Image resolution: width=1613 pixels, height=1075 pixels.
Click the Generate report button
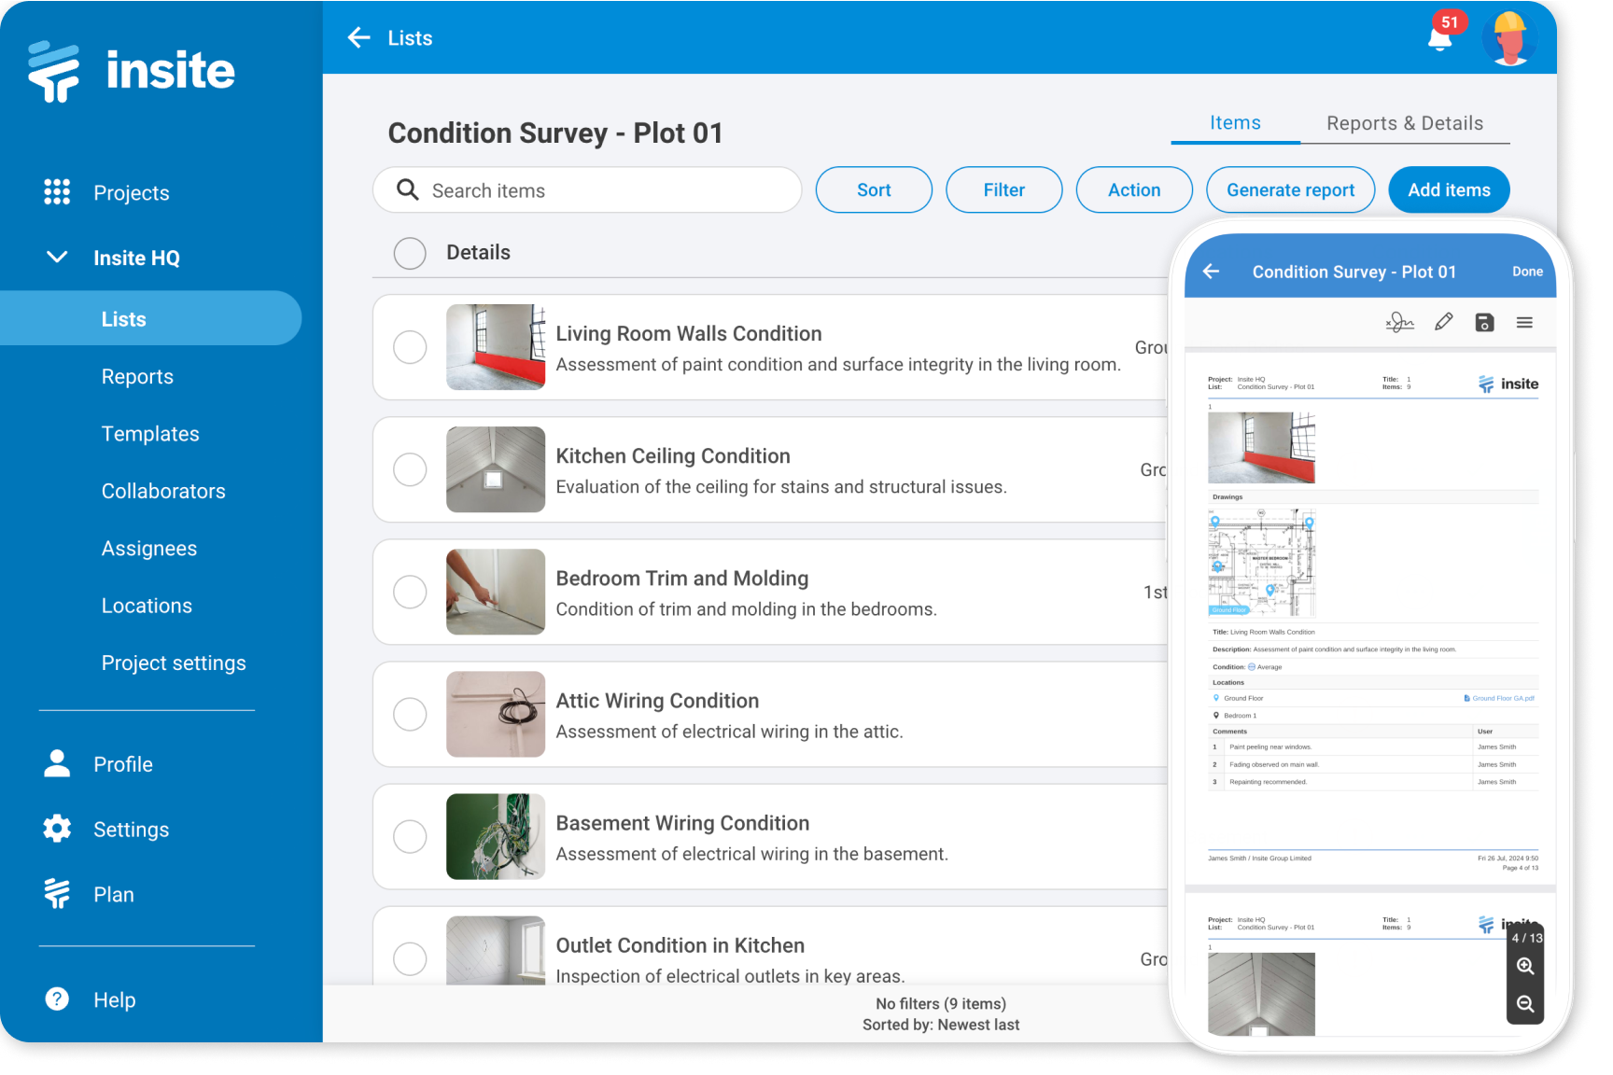click(x=1290, y=189)
